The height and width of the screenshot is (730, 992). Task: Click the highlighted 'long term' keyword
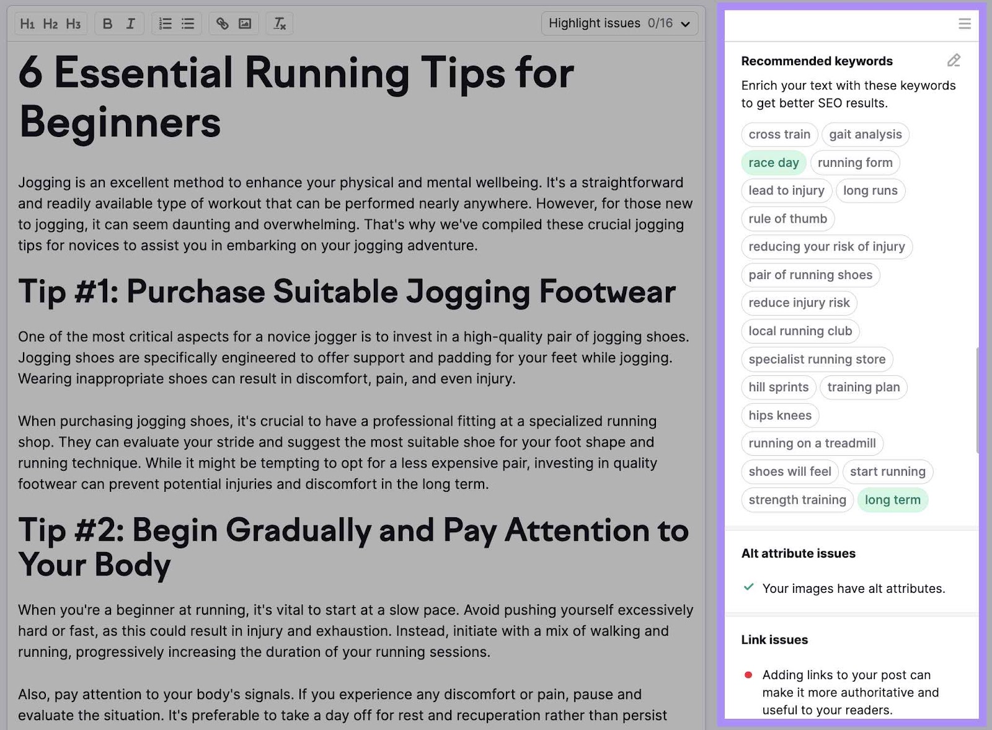pyautogui.click(x=892, y=499)
